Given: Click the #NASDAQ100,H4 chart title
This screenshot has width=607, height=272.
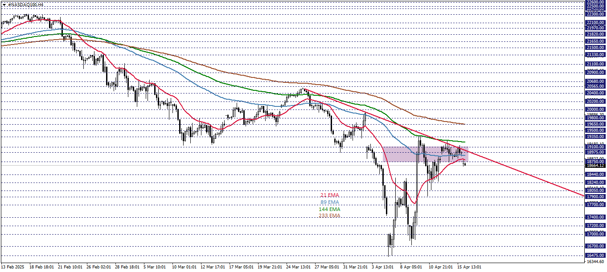Looking at the screenshot, I should tap(25, 4).
